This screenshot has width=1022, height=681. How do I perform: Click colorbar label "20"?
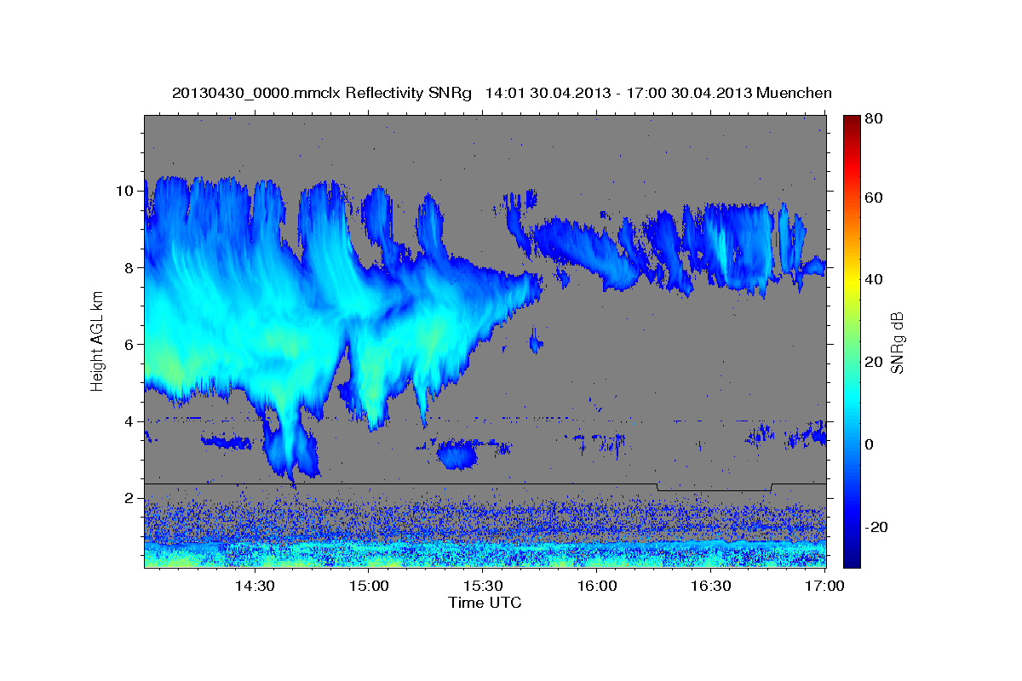874,362
